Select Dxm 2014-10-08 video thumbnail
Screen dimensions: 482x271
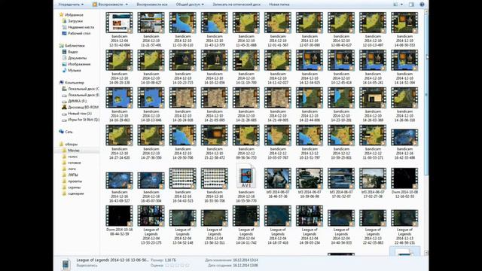pos(404,178)
